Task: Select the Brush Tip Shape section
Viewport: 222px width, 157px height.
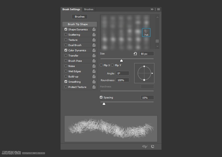Action: [78, 24]
